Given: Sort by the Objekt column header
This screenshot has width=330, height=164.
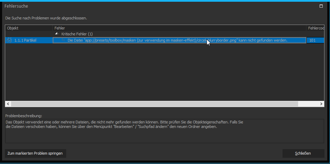Looking at the screenshot, I should (x=29, y=28).
